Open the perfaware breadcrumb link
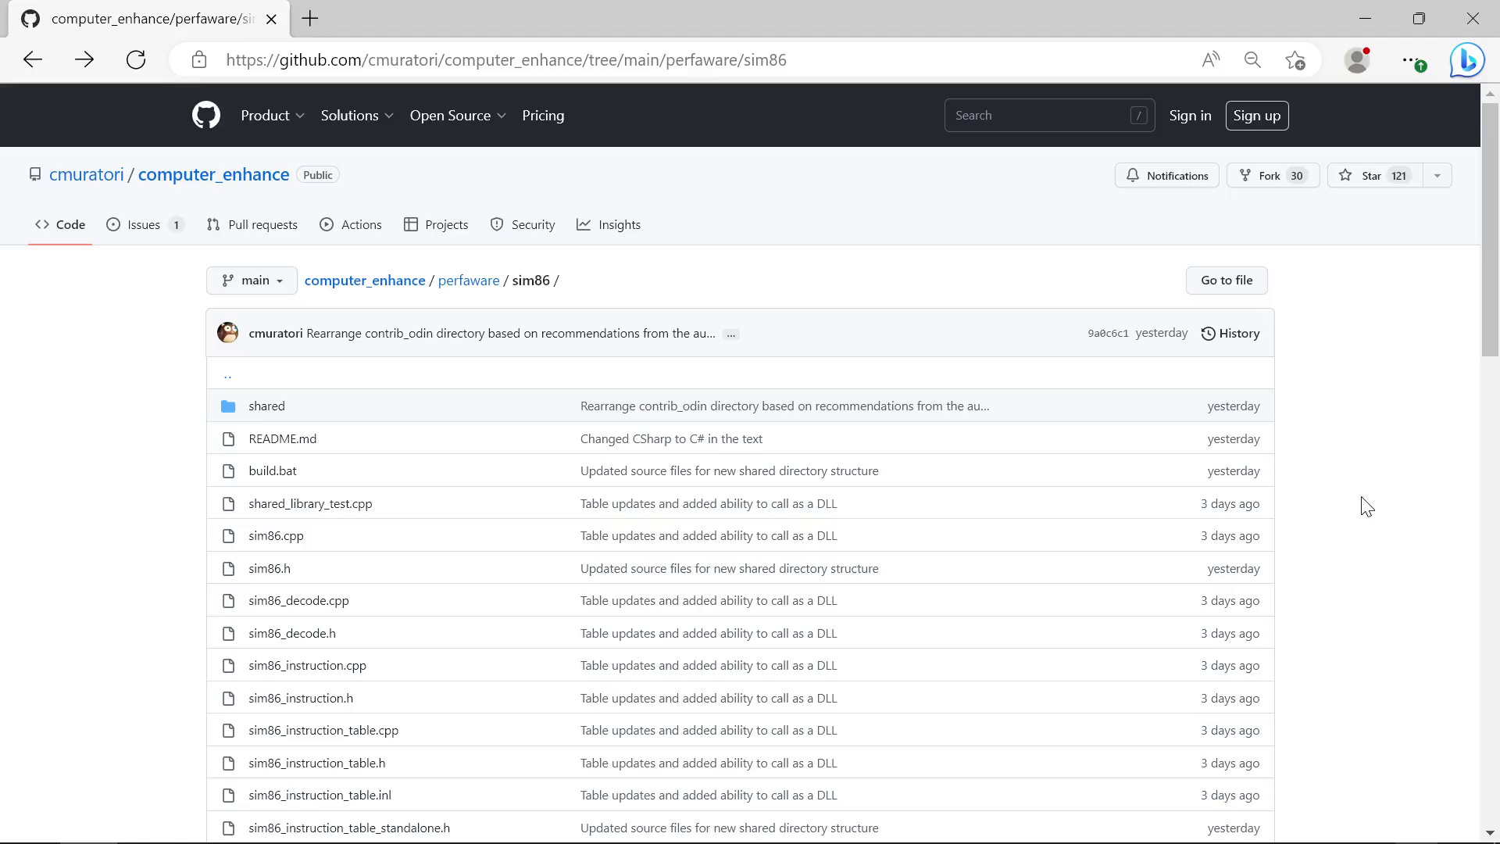Screen dimensions: 1500x844 pos(469,280)
